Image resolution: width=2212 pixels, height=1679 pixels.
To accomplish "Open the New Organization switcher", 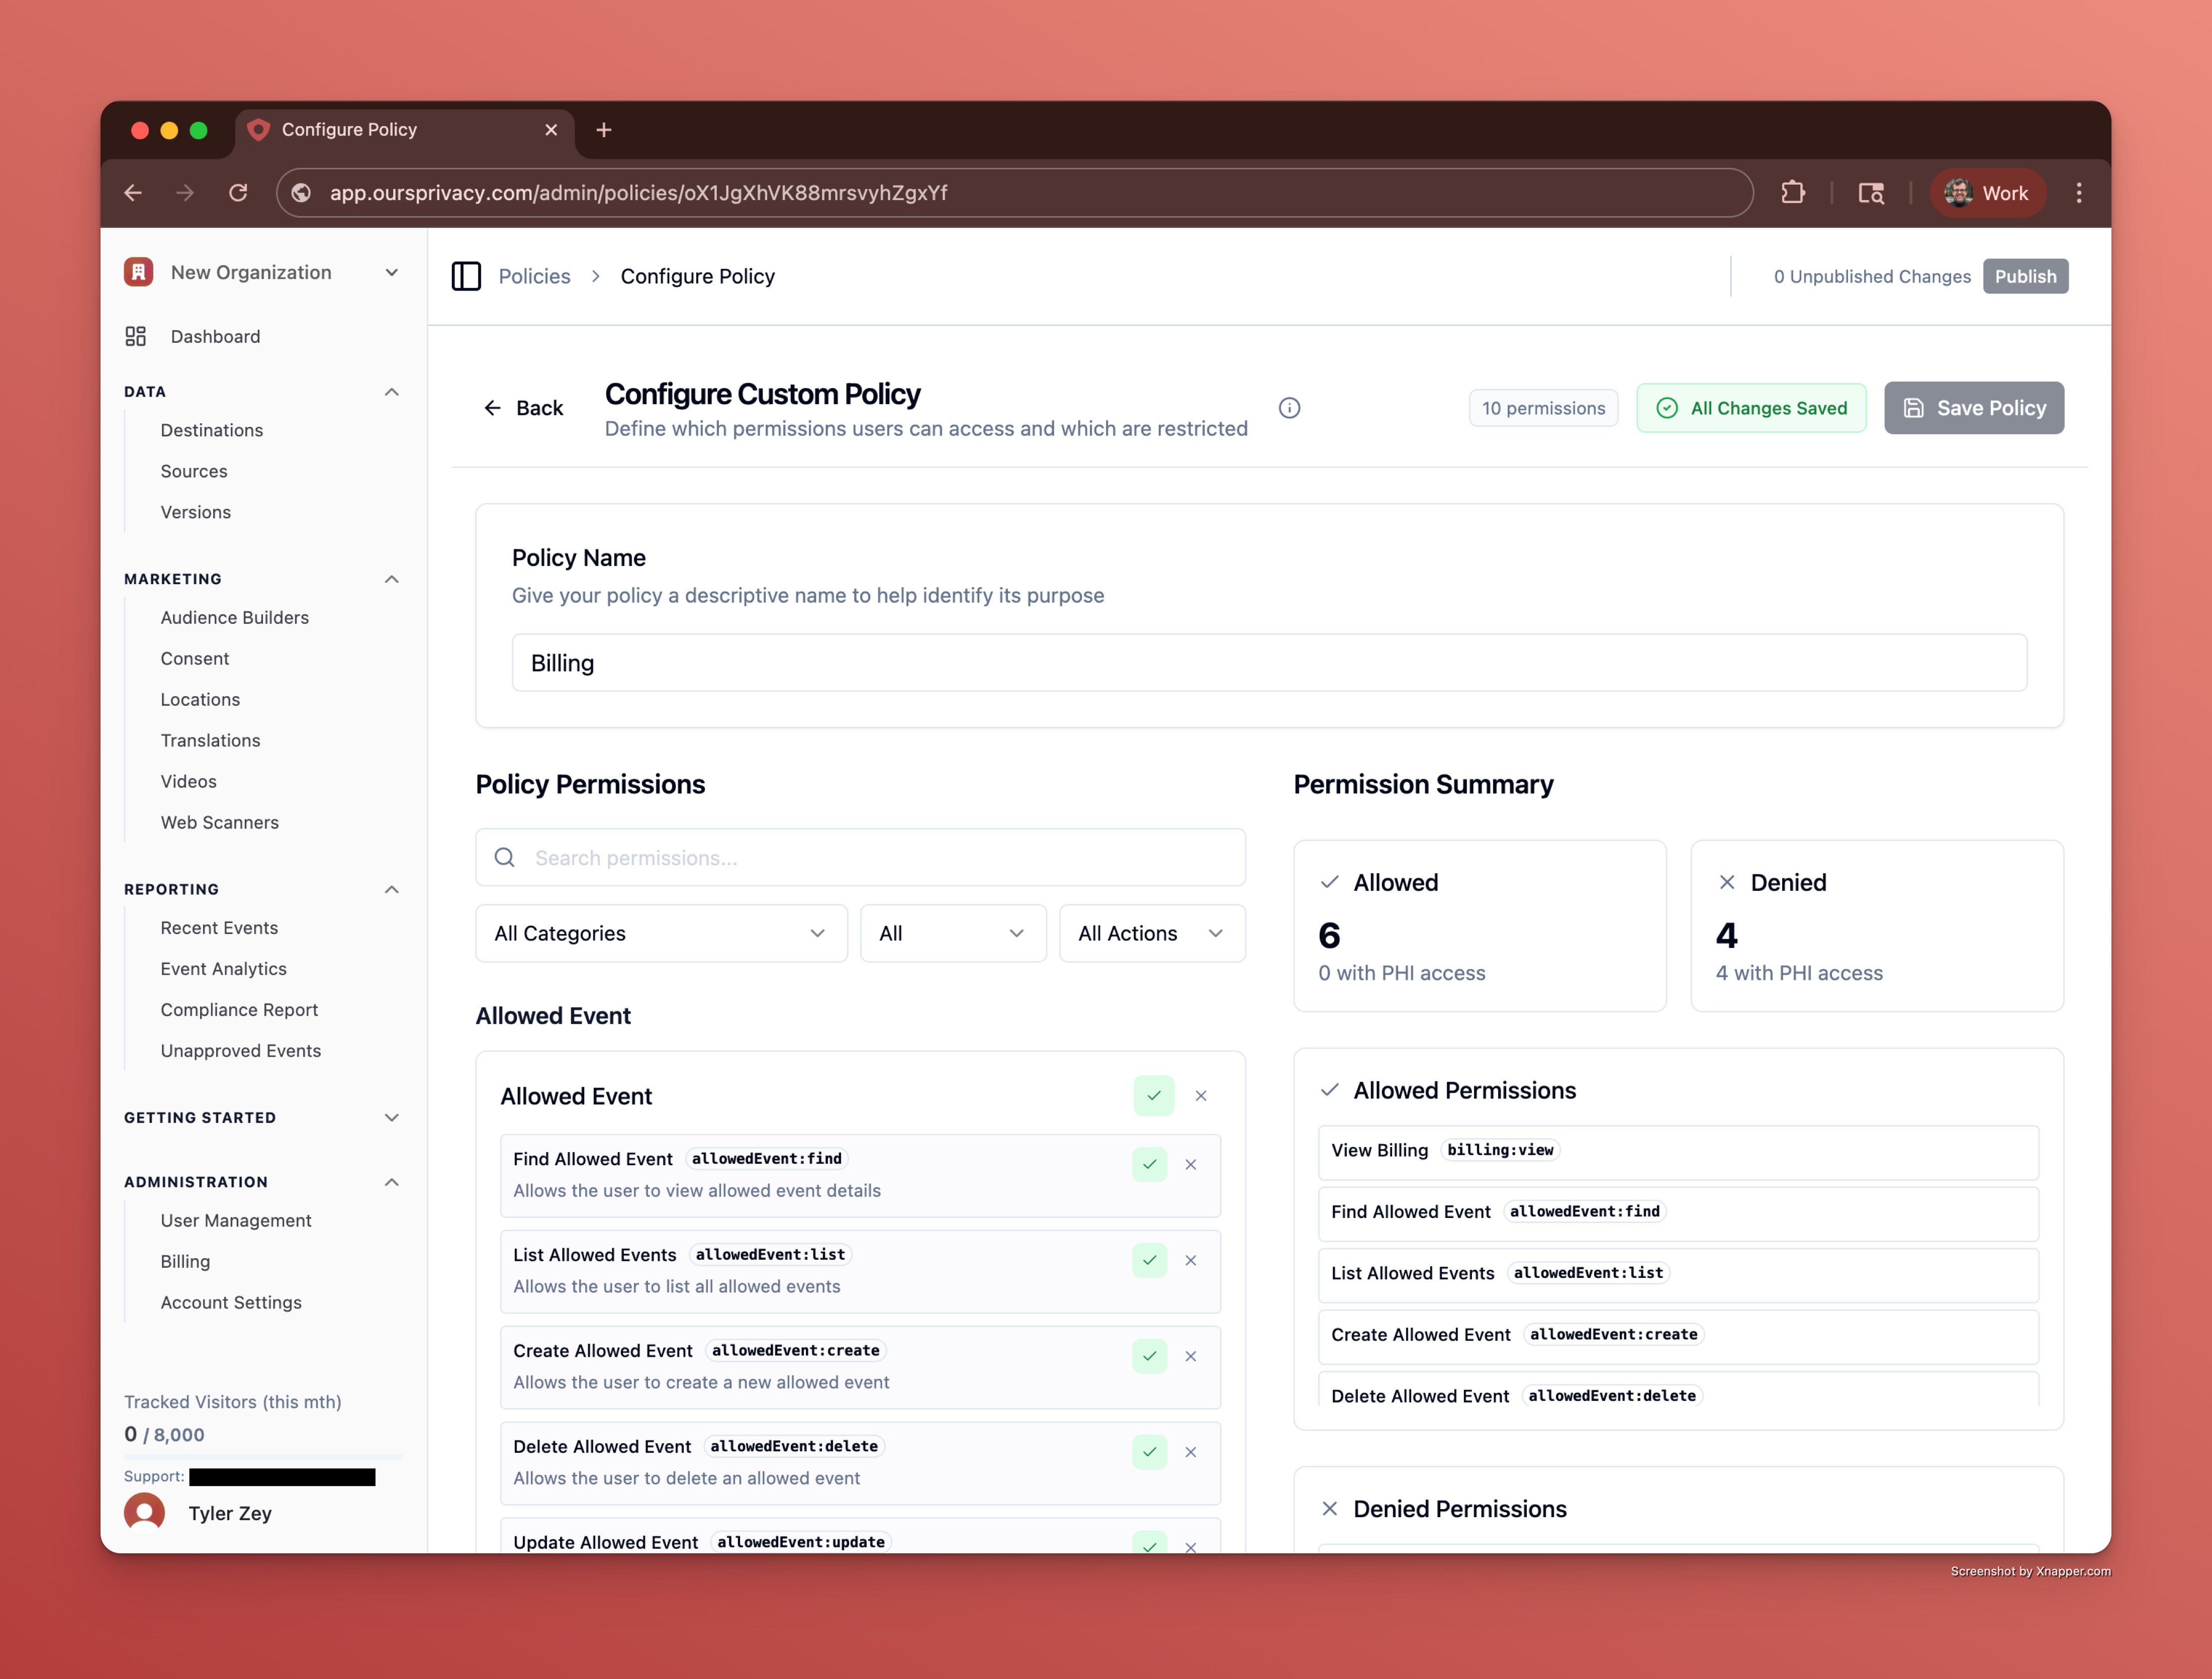I will [263, 272].
